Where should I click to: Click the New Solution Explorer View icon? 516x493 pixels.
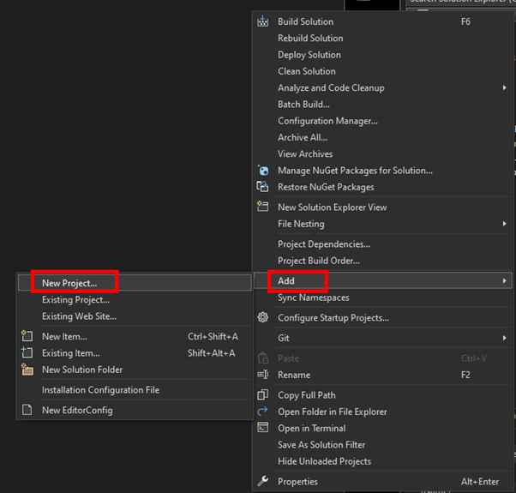[263, 207]
